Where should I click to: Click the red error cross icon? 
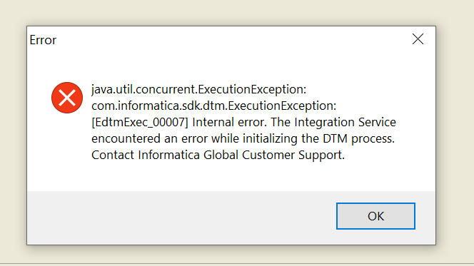tap(67, 98)
